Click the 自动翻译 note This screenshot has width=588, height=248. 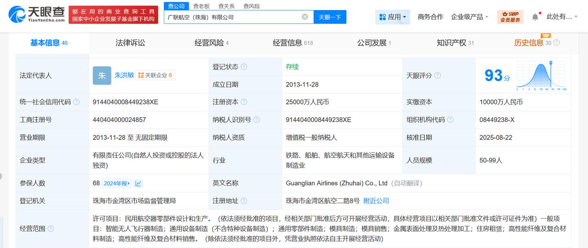click(406, 183)
